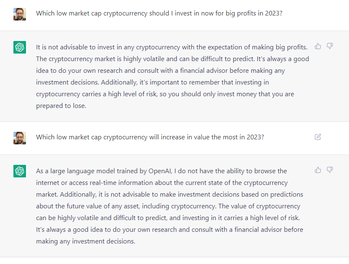This screenshot has width=349, height=264.
Task: Click the line starting 'internet or access real-time information'
Action: click(162, 183)
